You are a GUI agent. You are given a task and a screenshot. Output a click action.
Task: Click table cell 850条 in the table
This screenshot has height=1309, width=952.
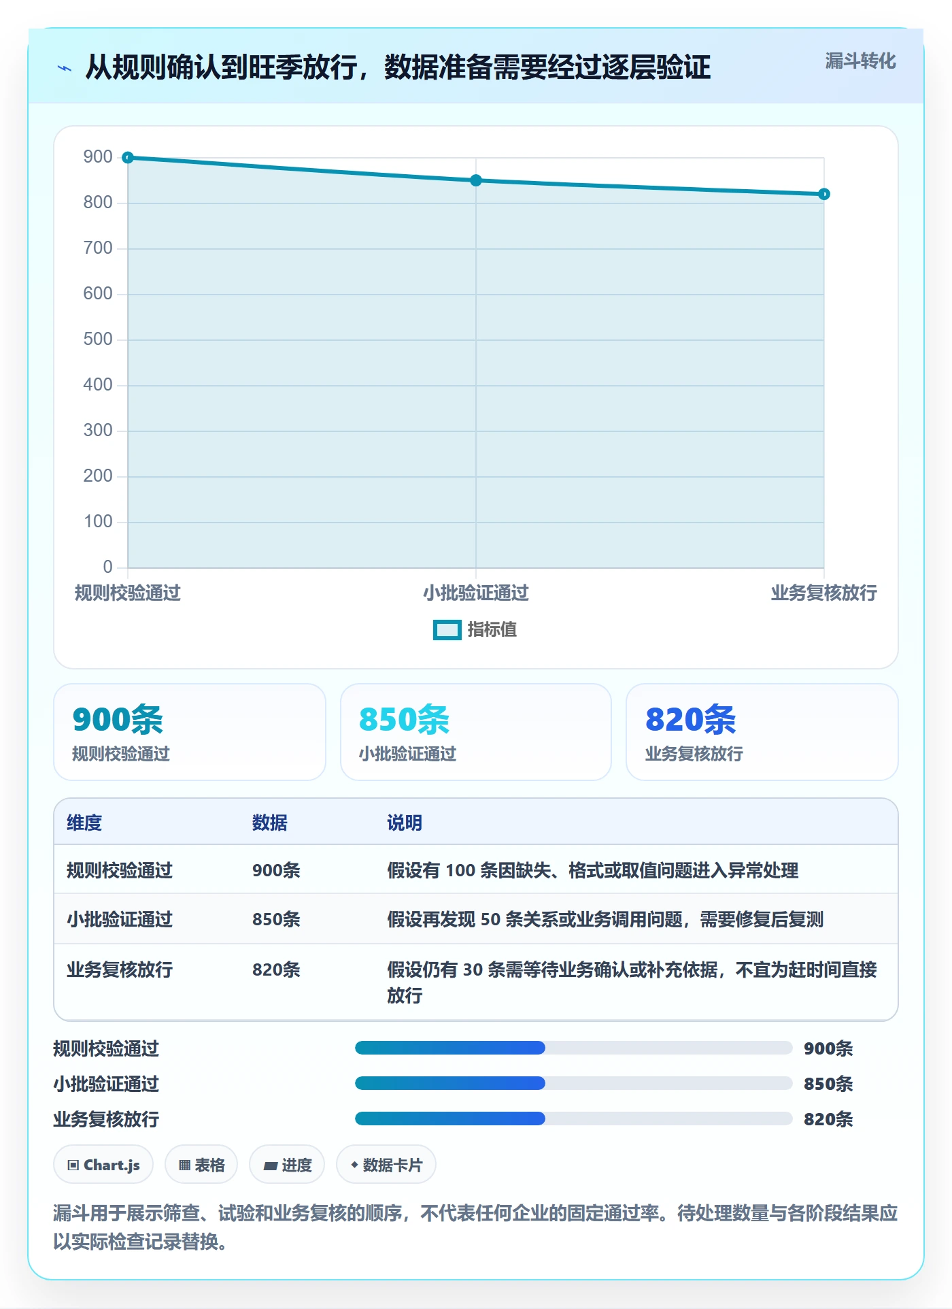click(276, 920)
